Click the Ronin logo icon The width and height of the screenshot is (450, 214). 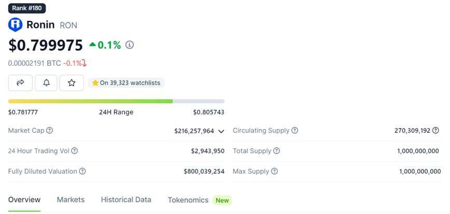point(16,25)
